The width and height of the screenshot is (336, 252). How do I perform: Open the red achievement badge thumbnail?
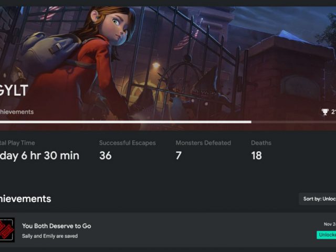click(7, 230)
